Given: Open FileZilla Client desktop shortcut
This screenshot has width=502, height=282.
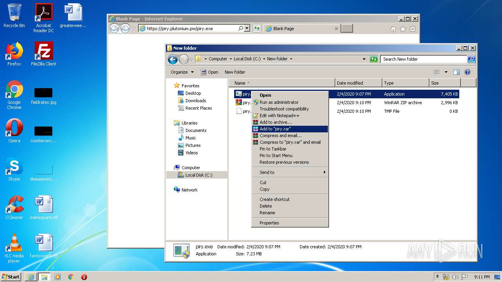Looking at the screenshot, I should click(44, 54).
